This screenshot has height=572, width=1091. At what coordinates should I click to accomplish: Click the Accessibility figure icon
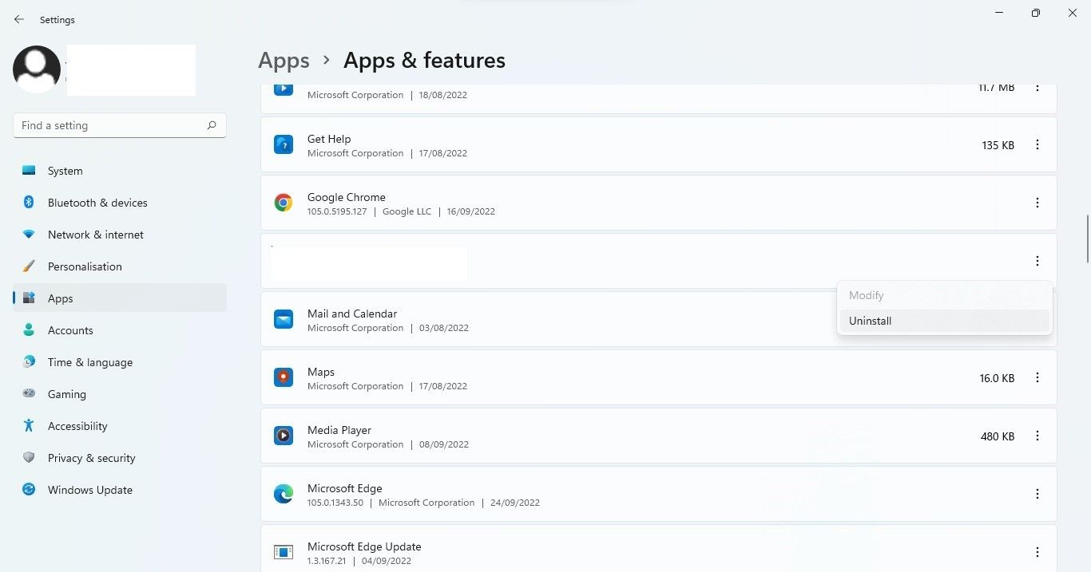(29, 426)
